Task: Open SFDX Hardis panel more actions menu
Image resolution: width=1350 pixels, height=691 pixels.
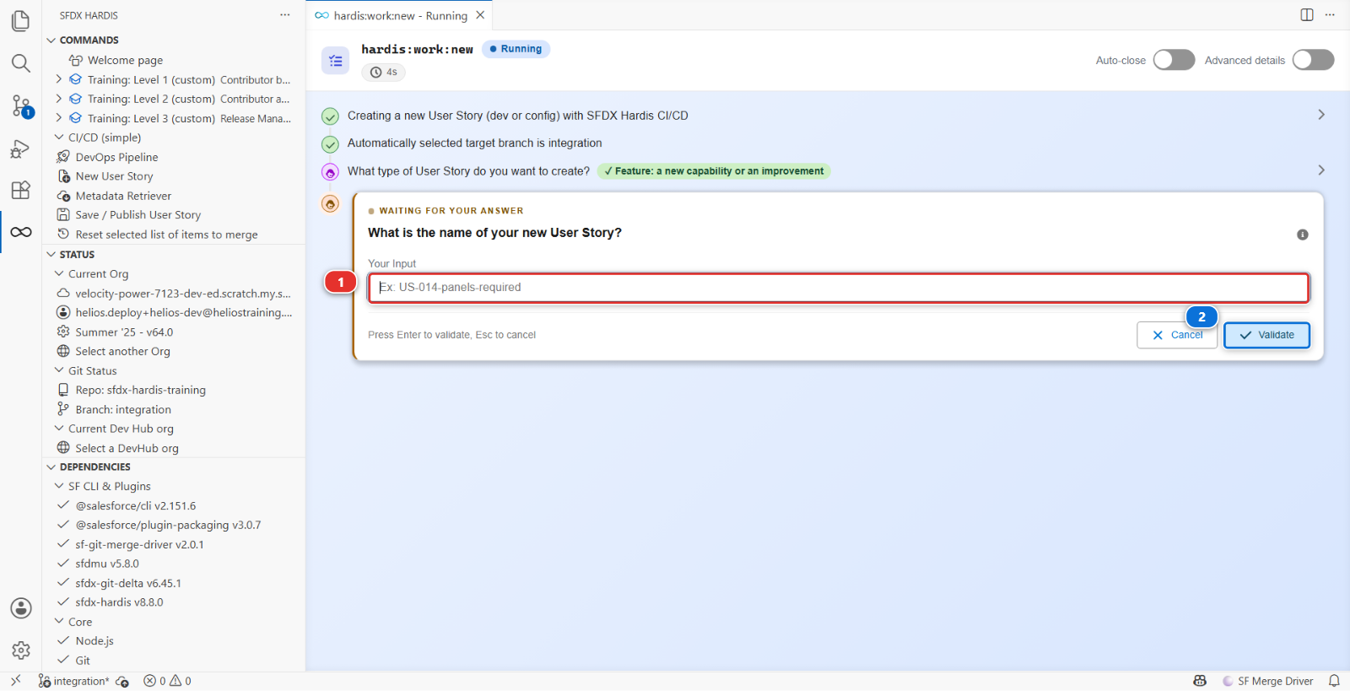Action: coord(285,15)
